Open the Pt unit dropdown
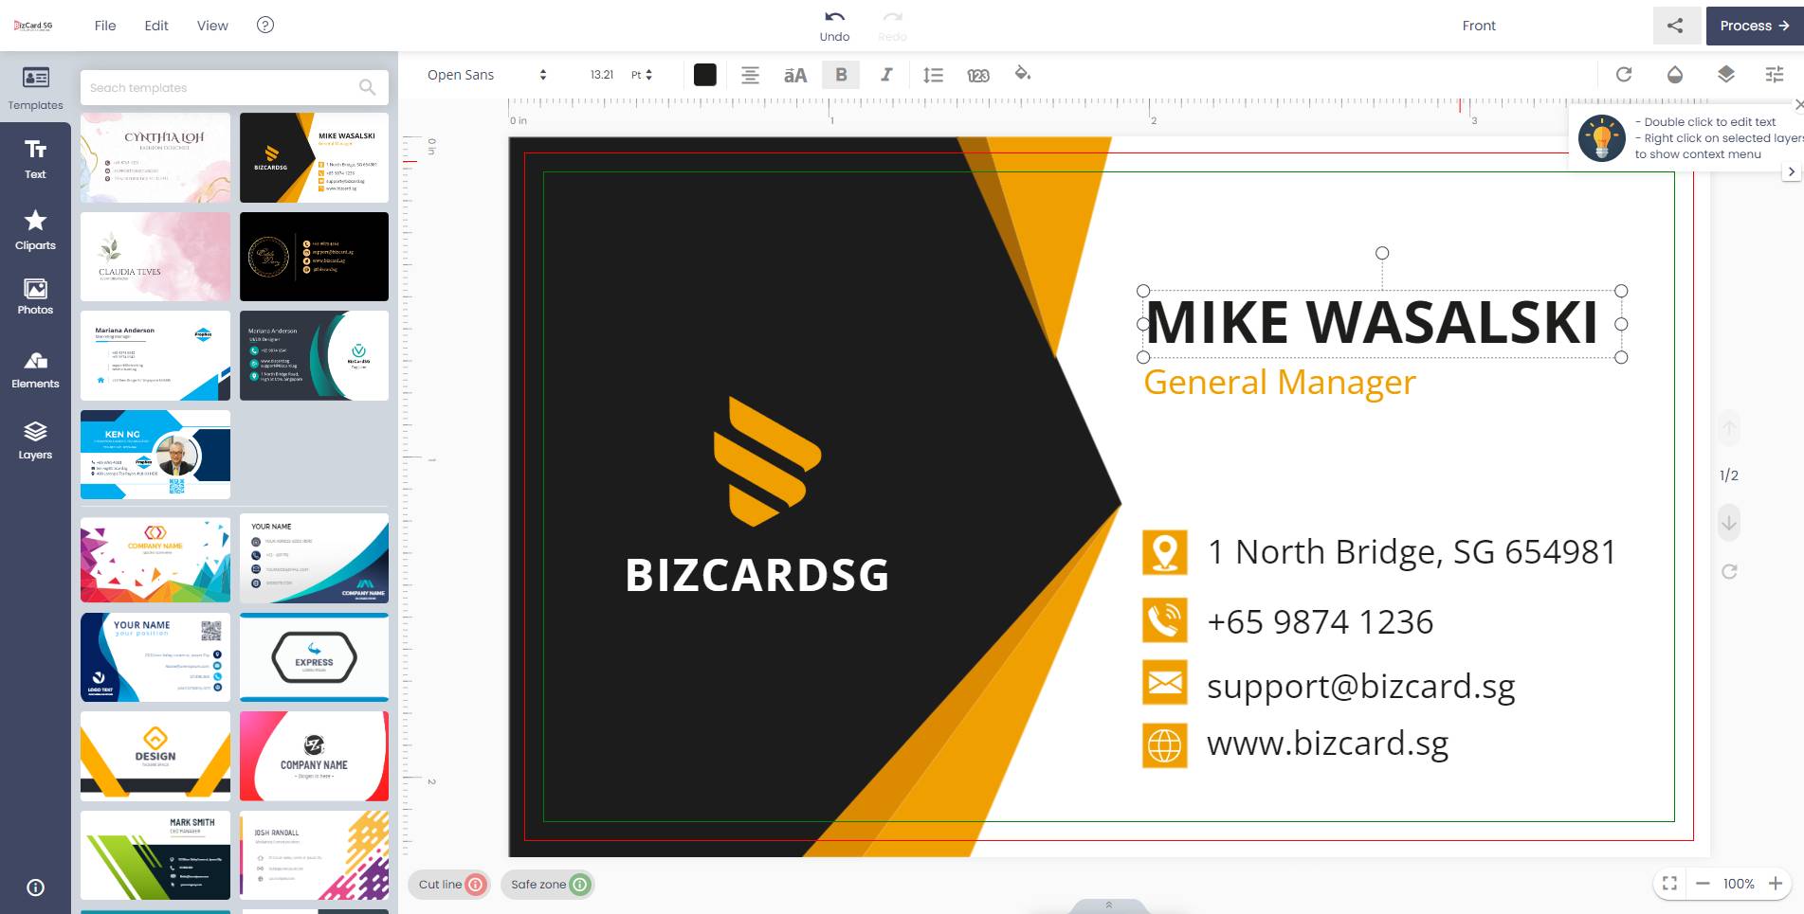The height and width of the screenshot is (914, 1804). pyautogui.click(x=642, y=75)
